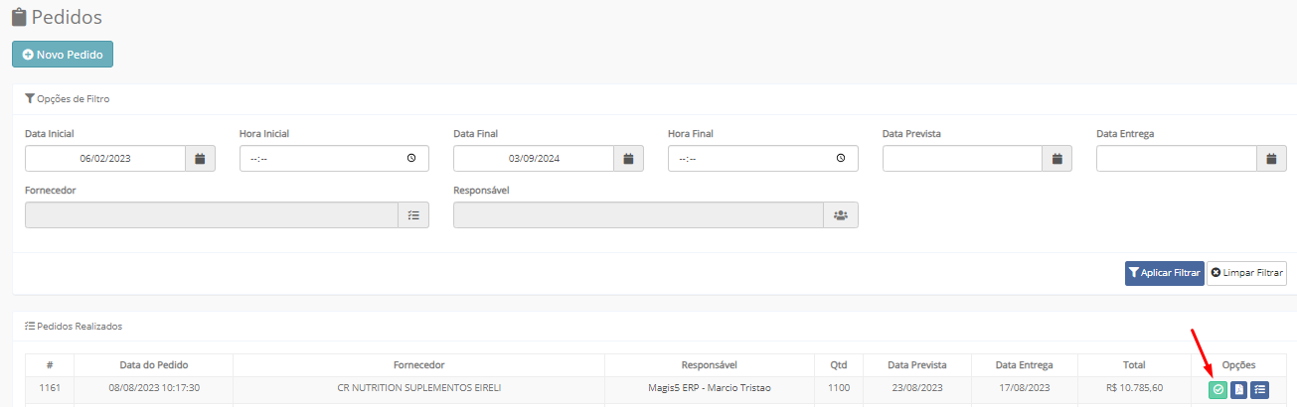This screenshot has height=407, width=1297.
Task: Click Novo Pedido button
Action: [63, 55]
